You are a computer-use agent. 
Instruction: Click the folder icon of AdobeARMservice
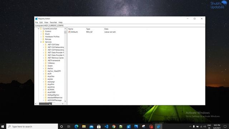[x=46, y=97]
